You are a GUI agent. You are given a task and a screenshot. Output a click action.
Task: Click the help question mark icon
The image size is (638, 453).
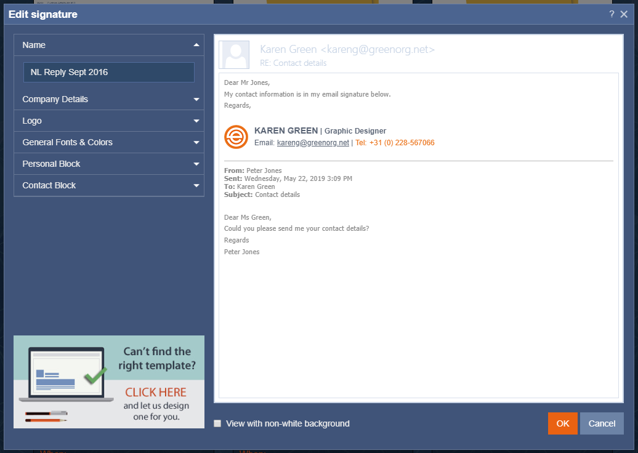click(x=612, y=14)
